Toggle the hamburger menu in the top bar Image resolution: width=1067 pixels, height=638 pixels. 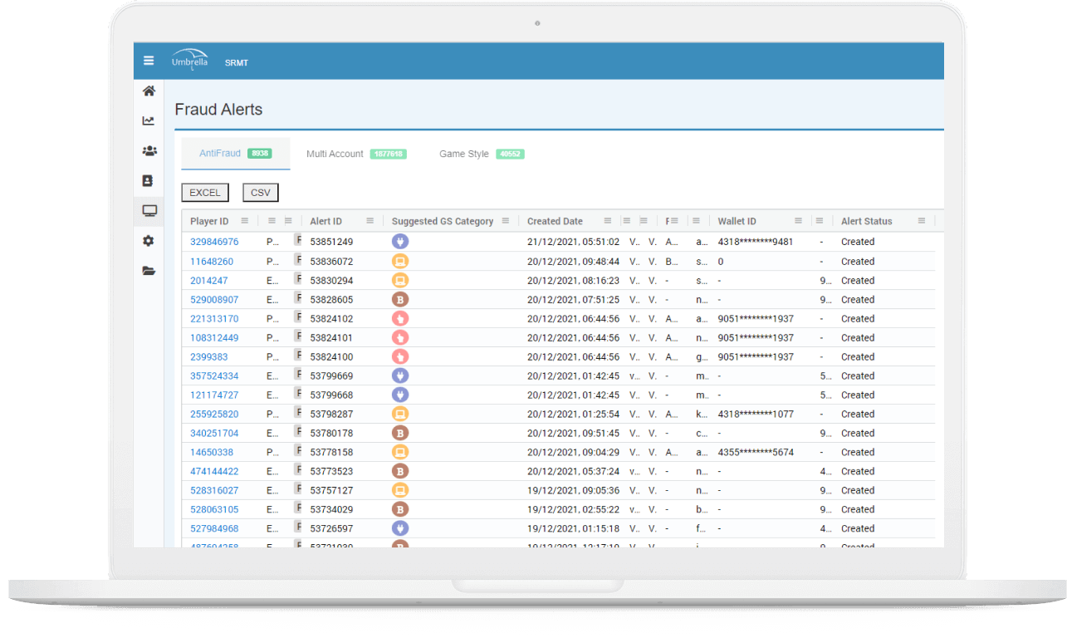pos(149,60)
